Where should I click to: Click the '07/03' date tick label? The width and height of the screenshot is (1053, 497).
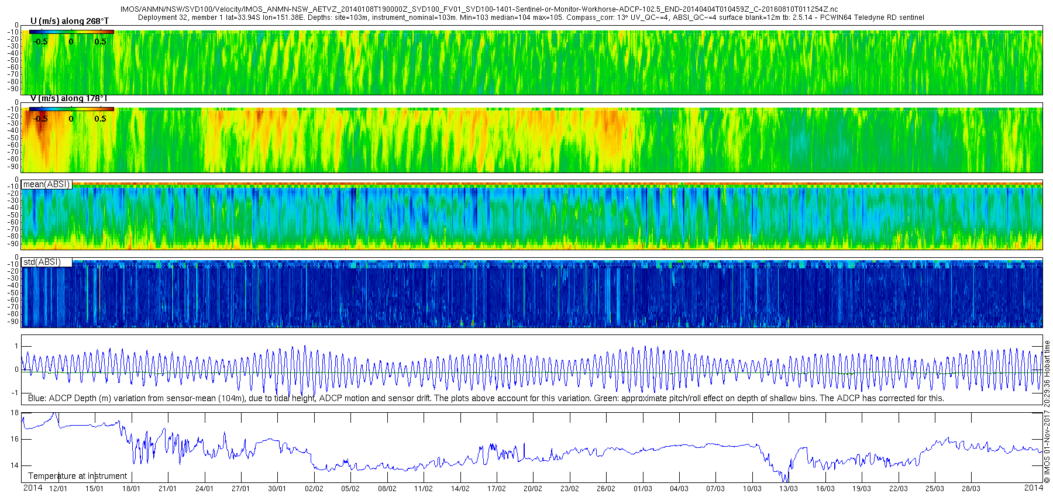715,489
